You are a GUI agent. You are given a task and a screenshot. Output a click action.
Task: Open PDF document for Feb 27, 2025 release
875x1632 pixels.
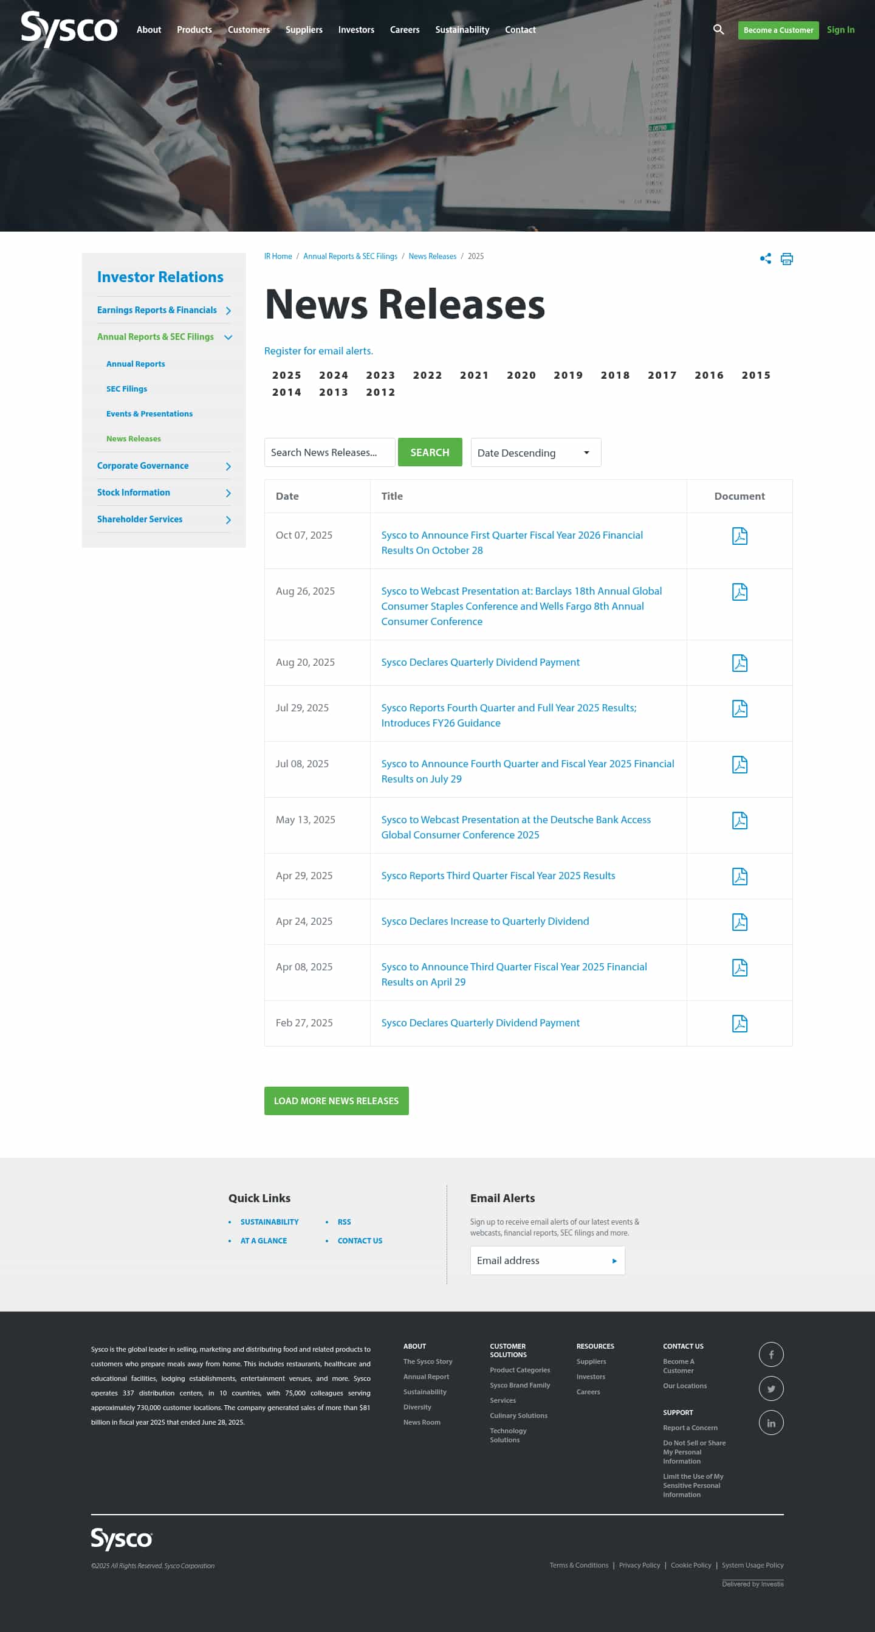tap(739, 1023)
